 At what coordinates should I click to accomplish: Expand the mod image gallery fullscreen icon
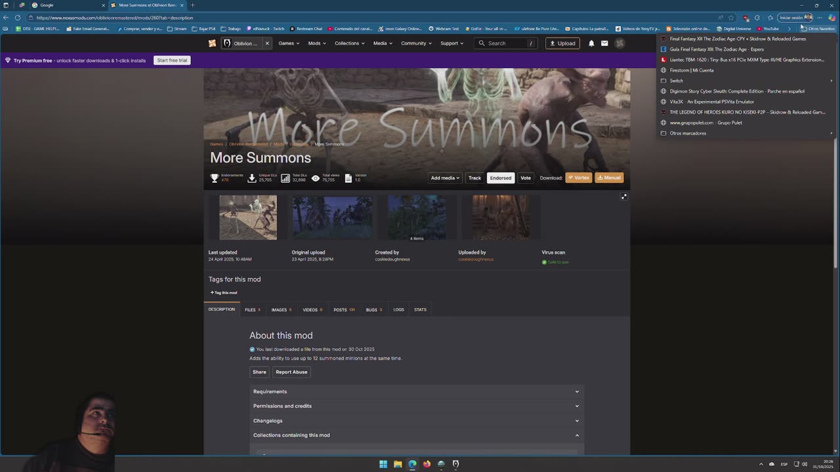[624, 197]
